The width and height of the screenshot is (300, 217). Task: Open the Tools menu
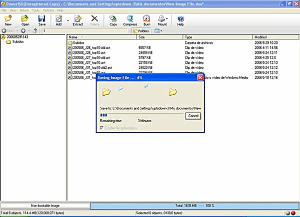(x=35, y=10)
